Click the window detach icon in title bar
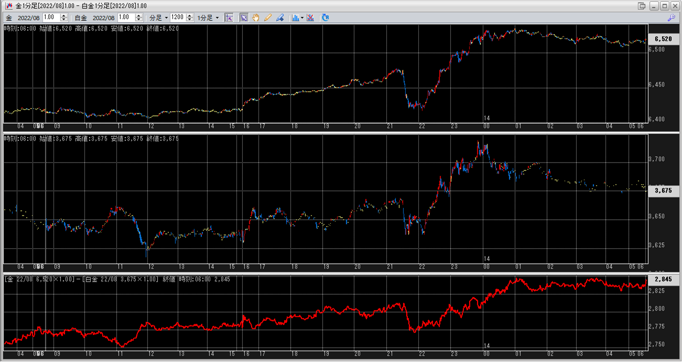 642,6
